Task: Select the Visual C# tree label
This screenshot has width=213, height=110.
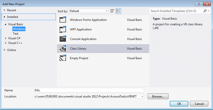Action: click(x=14, y=38)
